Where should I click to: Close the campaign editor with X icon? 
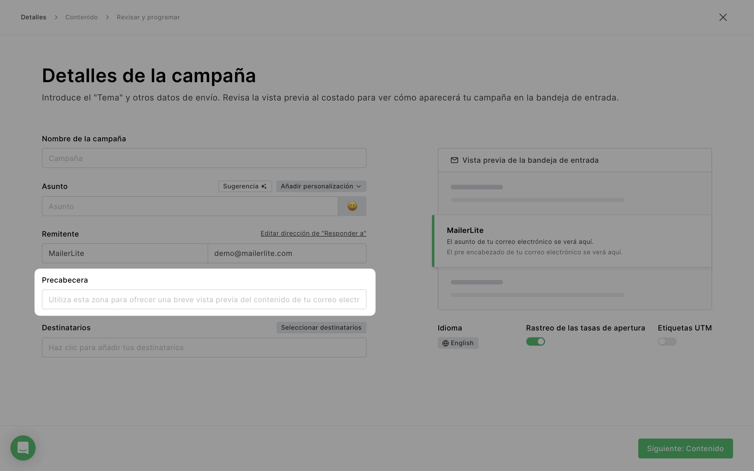[723, 17]
